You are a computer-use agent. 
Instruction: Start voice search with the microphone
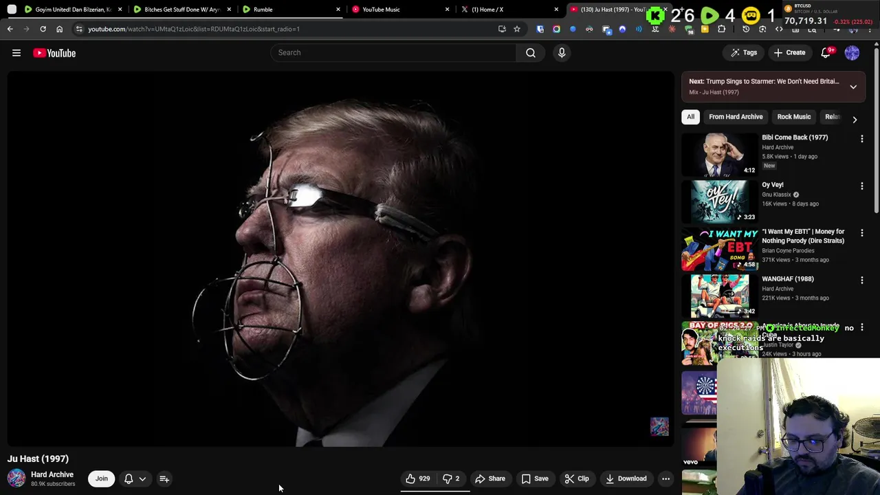point(562,52)
